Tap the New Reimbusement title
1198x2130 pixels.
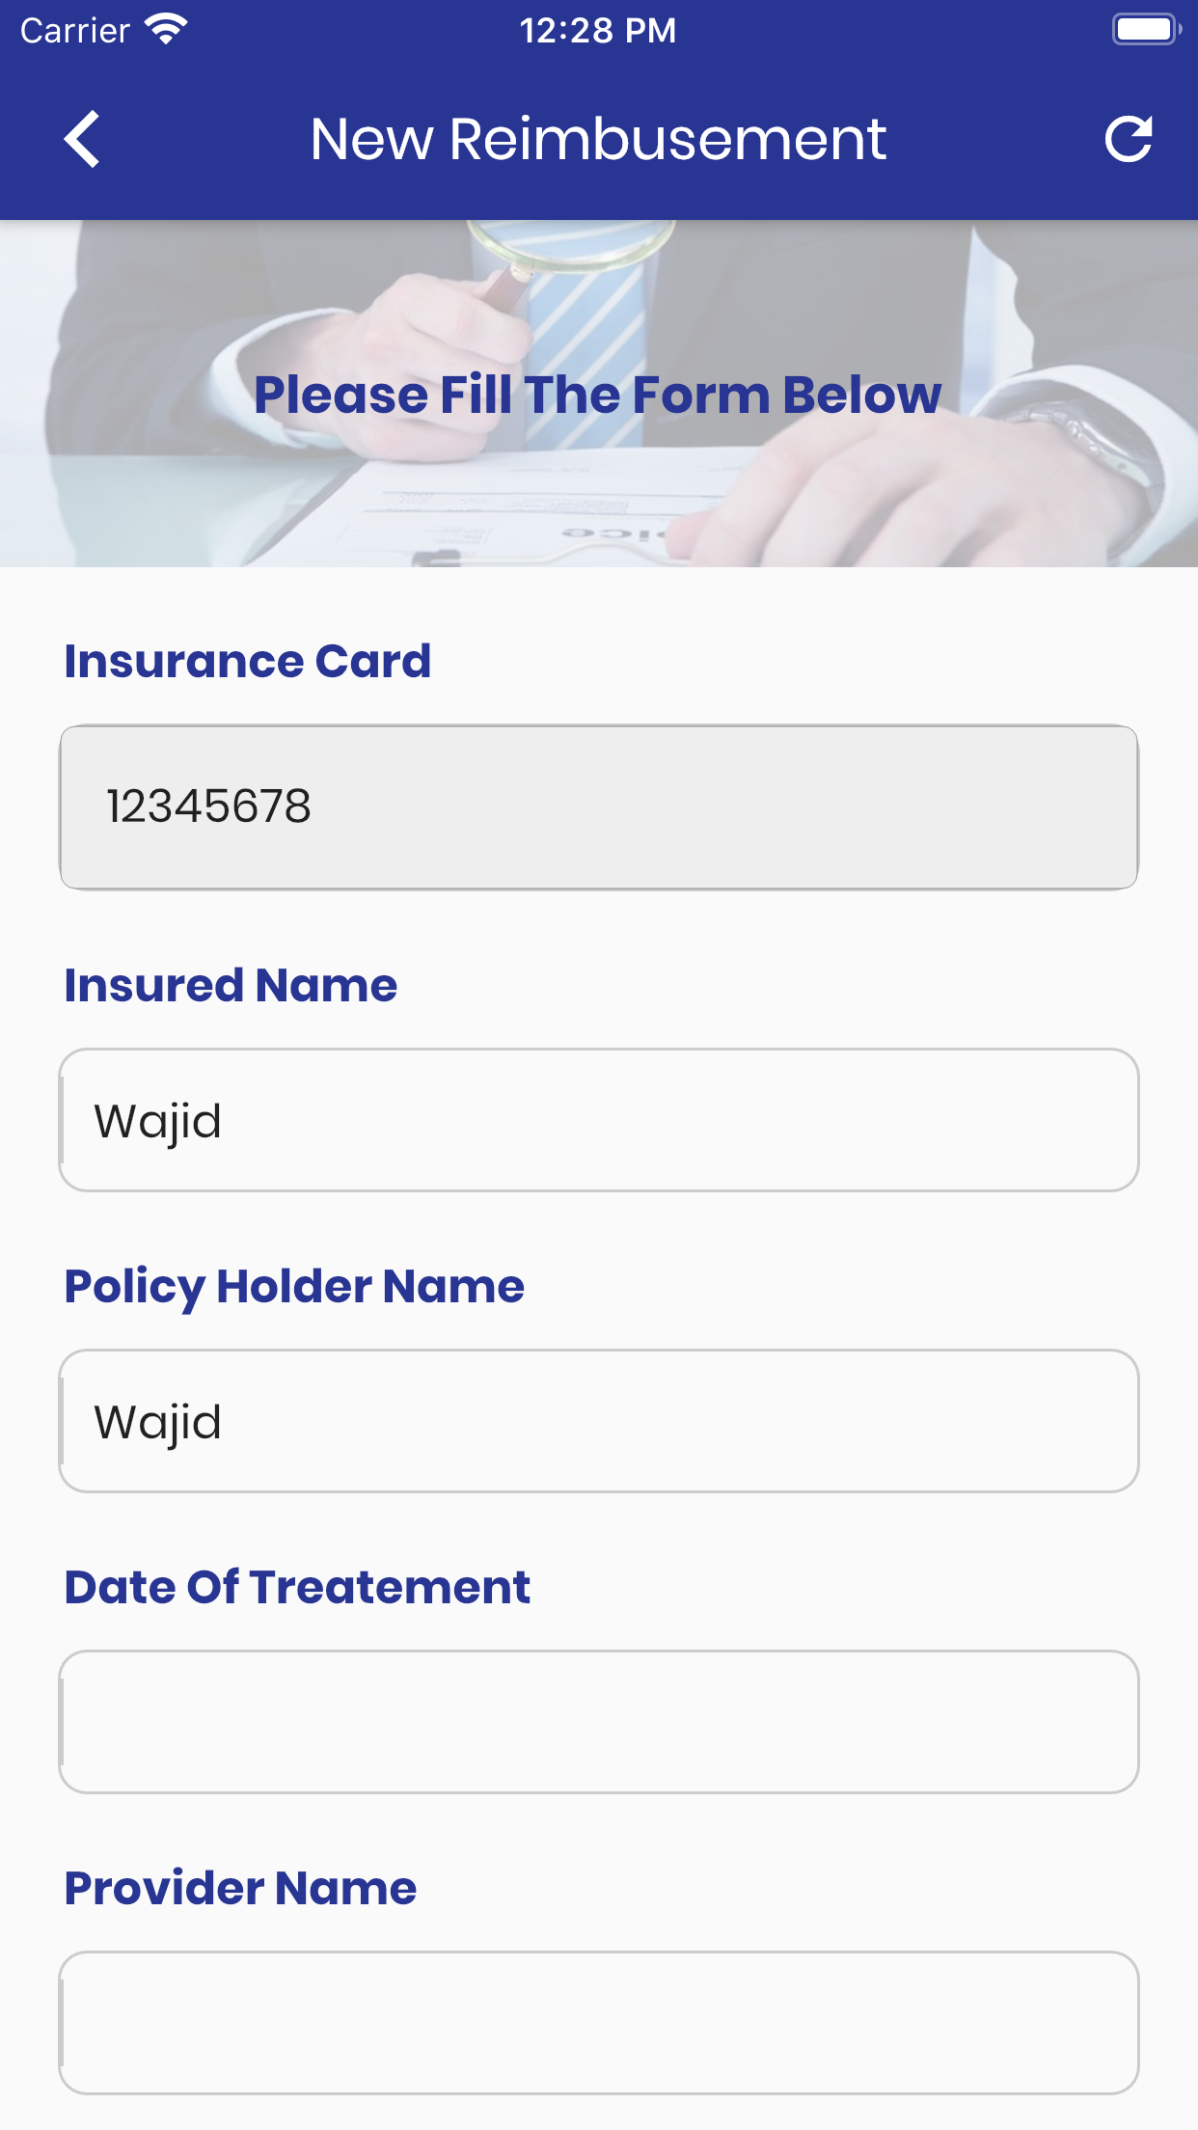(598, 139)
